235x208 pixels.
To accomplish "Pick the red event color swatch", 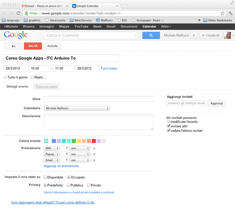I will (x=94, y=141).
